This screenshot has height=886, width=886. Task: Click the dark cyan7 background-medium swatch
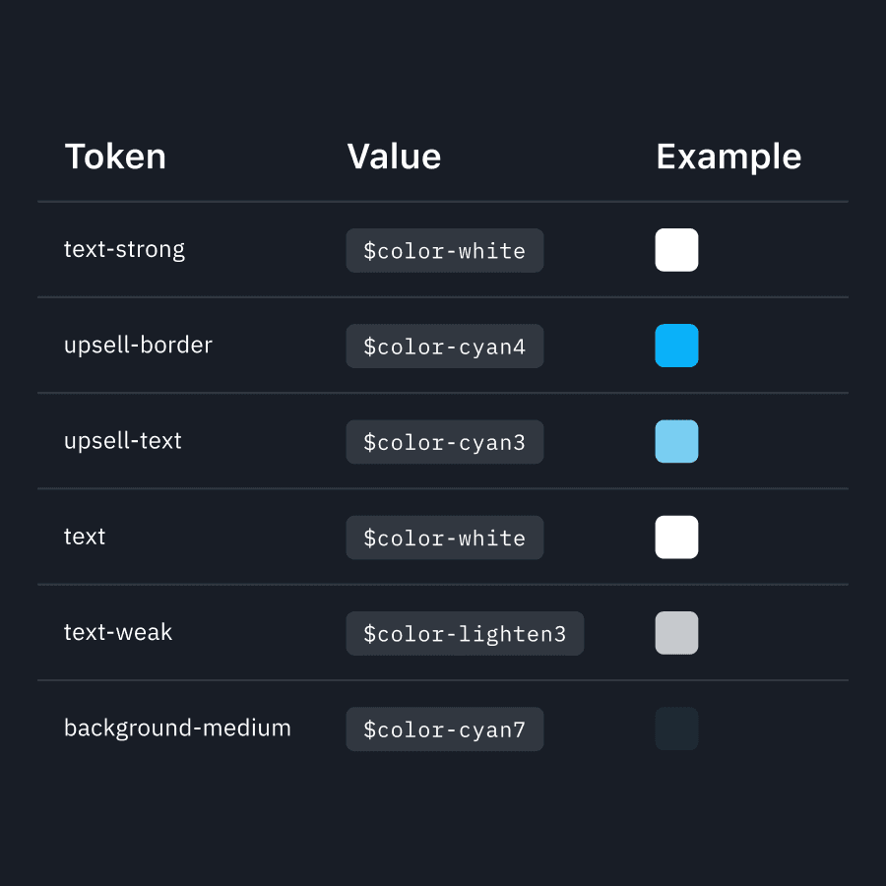click(x=676, y=728)
